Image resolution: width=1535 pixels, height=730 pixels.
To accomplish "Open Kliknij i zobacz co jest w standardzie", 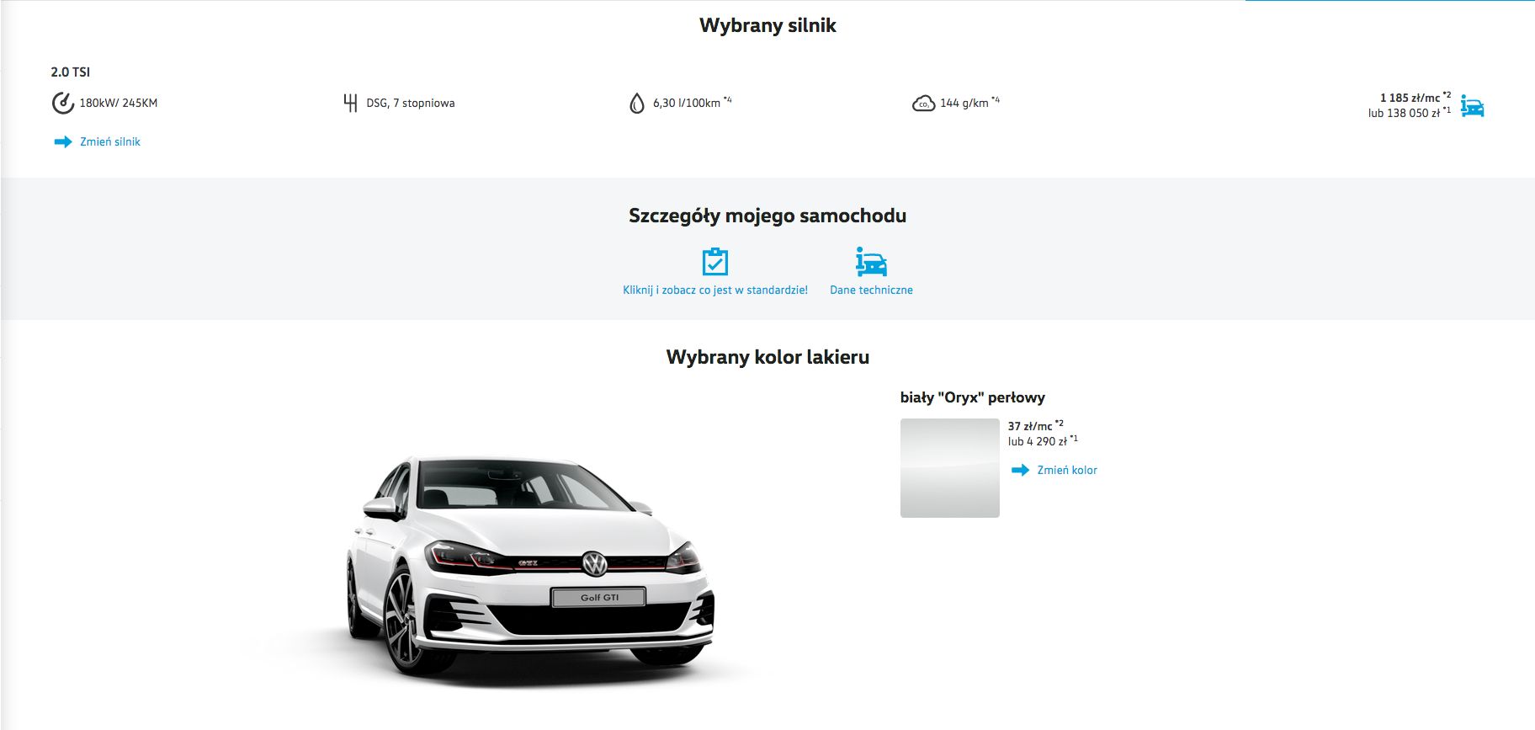I will pos(715,290).
